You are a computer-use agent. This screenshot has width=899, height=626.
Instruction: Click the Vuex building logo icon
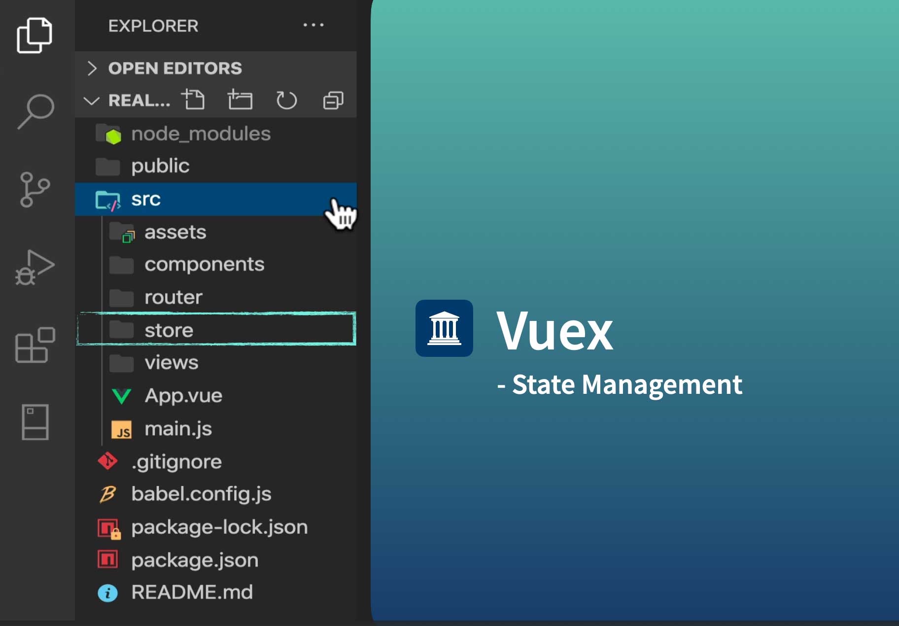click(444, 328)
